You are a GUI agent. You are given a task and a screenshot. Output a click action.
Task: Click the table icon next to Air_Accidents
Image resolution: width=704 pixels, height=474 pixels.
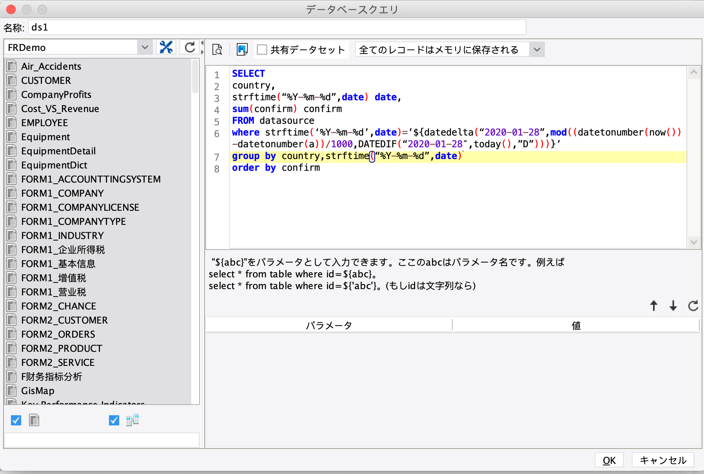(x=12, y=66)
